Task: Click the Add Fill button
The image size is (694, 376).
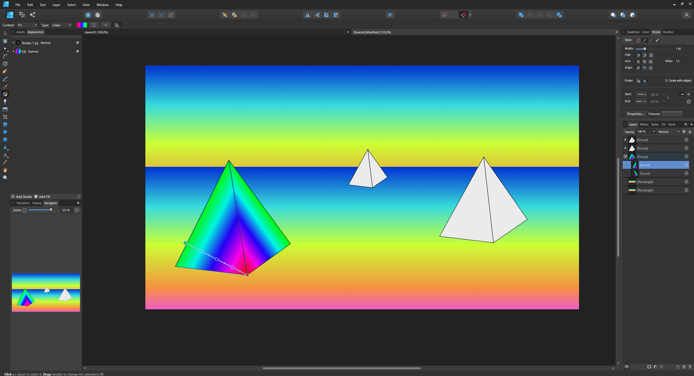Action: 42,197
